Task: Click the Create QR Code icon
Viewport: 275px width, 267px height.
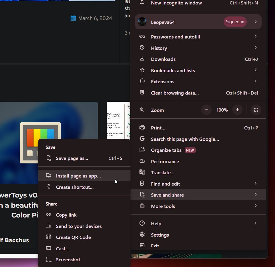Action: (x=49, y=237)
